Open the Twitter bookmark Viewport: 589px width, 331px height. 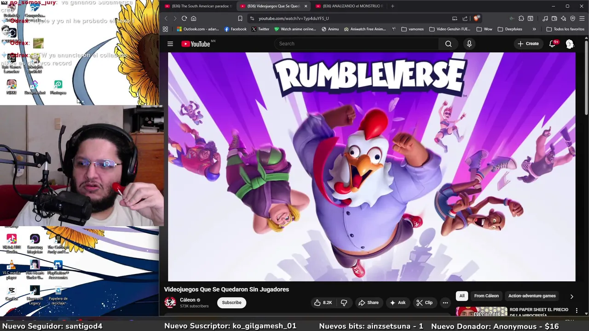pos(260,29)
